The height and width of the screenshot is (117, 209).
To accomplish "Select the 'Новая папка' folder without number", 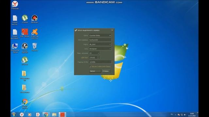I will pyautogui.click(x=25, y=89).
